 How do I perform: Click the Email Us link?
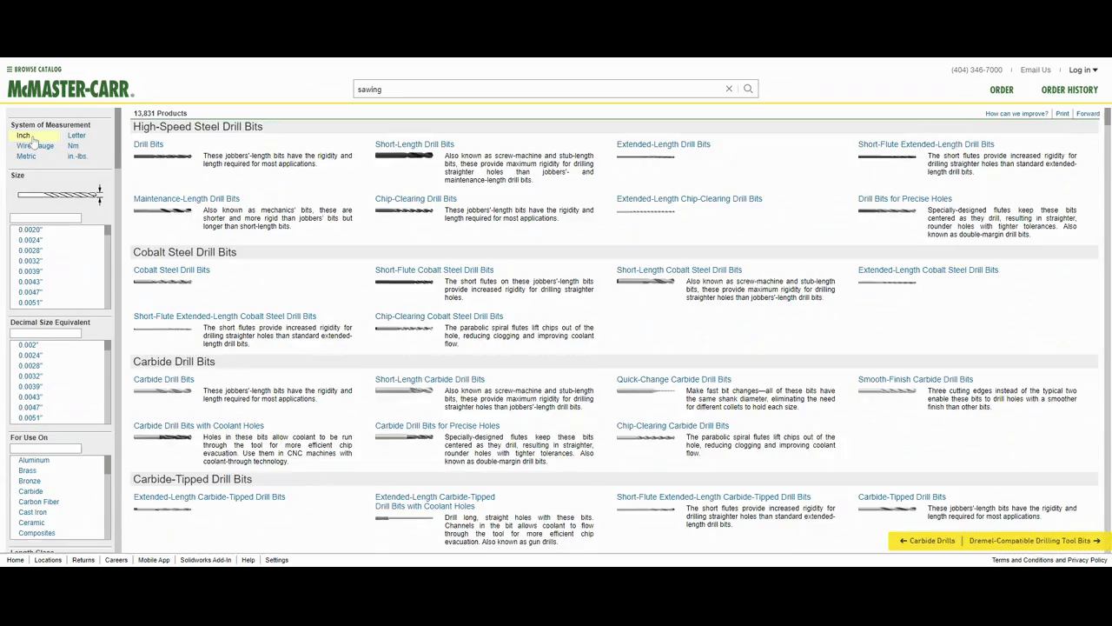coord(1036,70)
